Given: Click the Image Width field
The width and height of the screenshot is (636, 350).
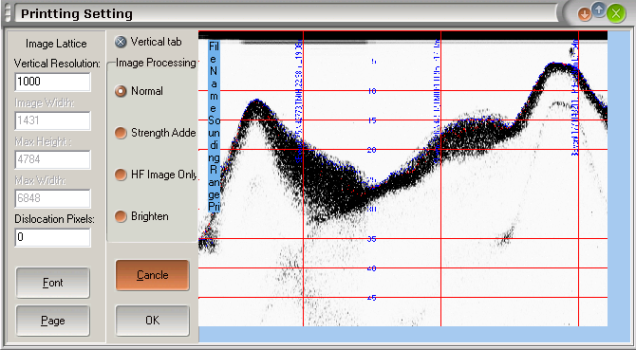Looking at the screenshot, I should coord(53,120).
